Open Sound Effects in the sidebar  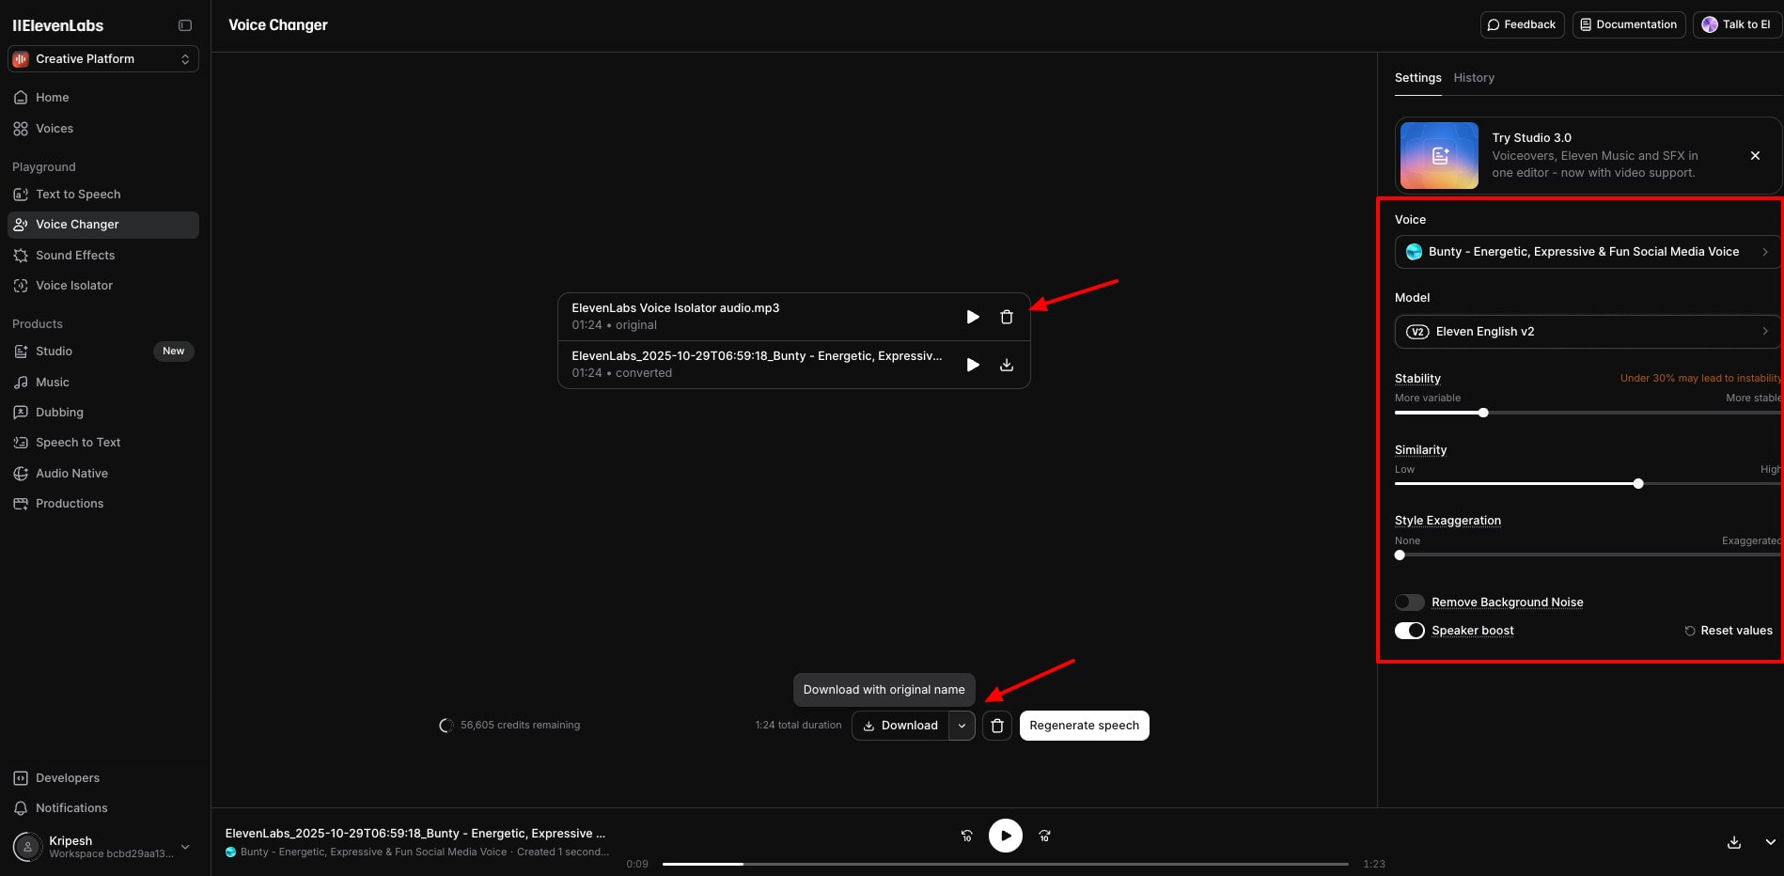point(75,256)
